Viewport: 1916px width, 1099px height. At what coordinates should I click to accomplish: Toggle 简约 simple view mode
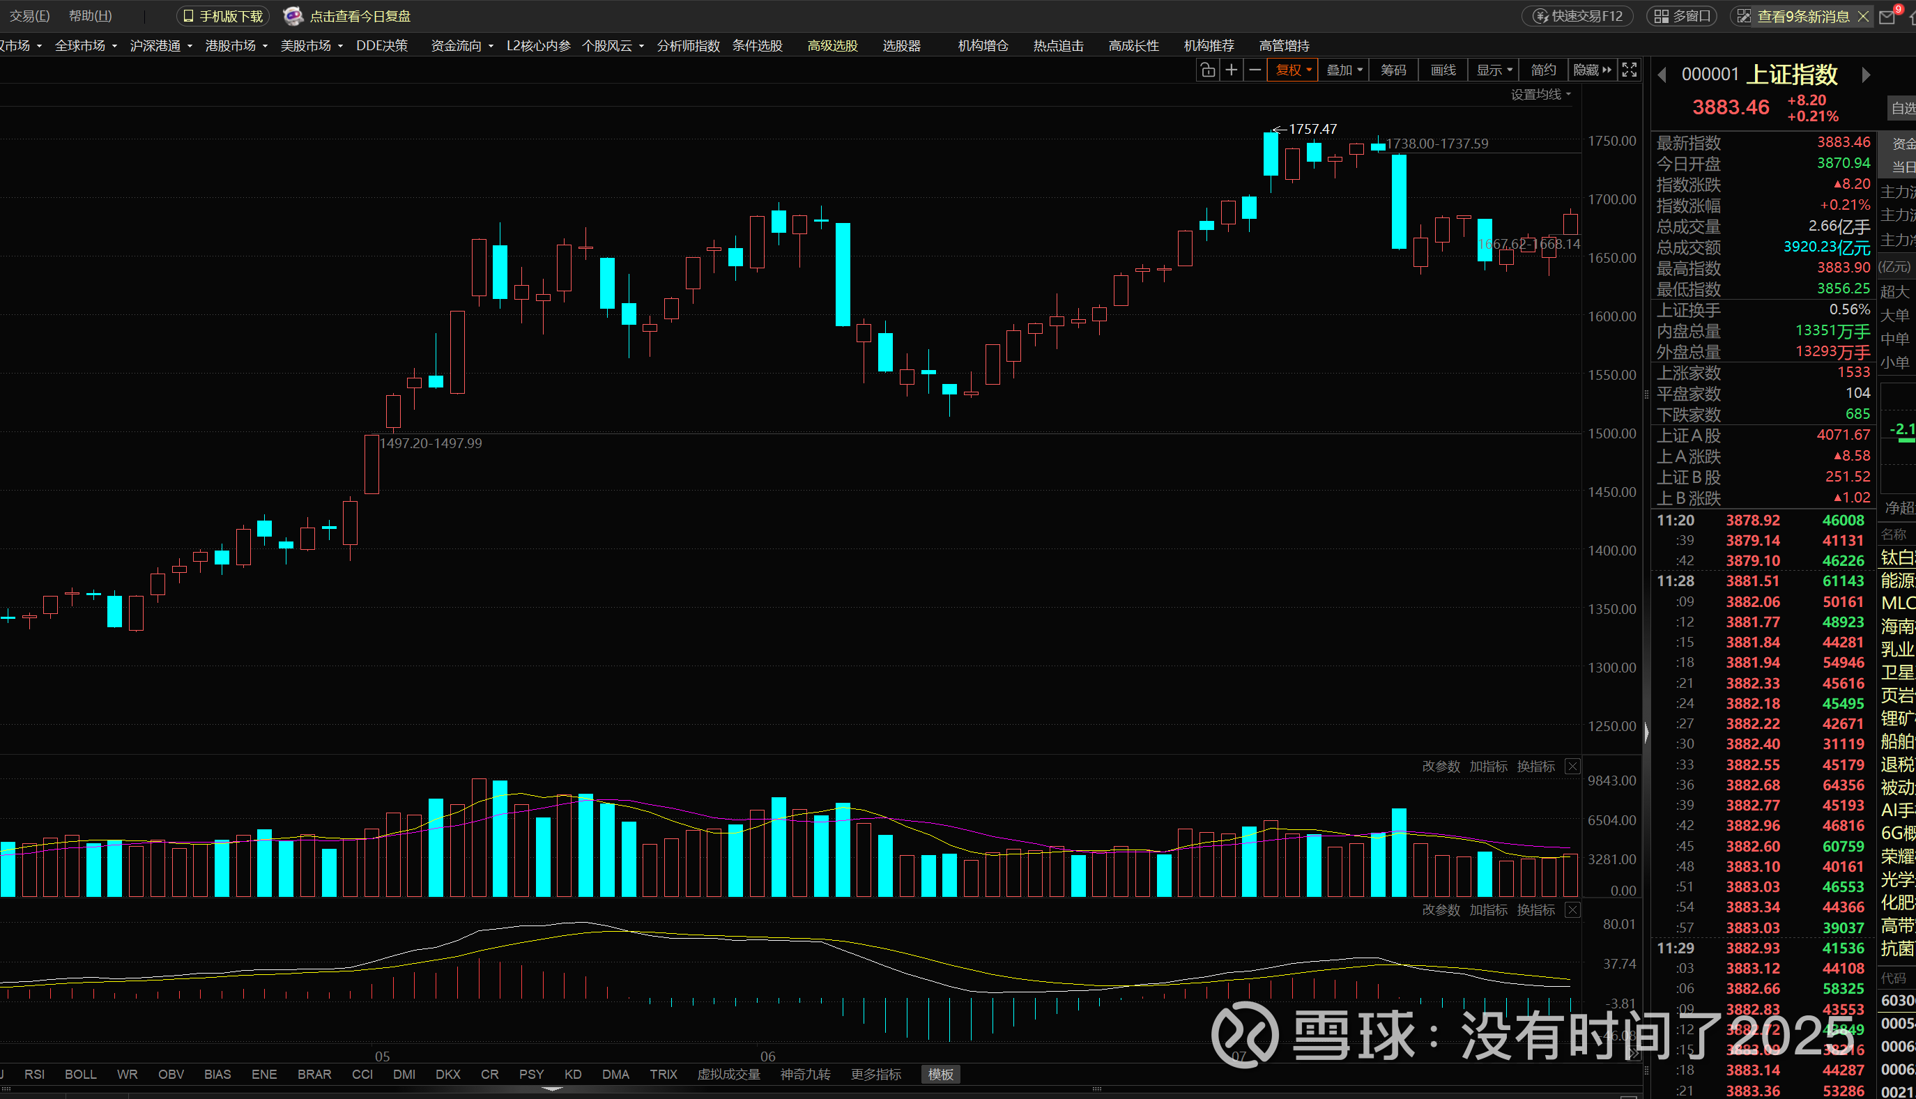coord(1543,70)
